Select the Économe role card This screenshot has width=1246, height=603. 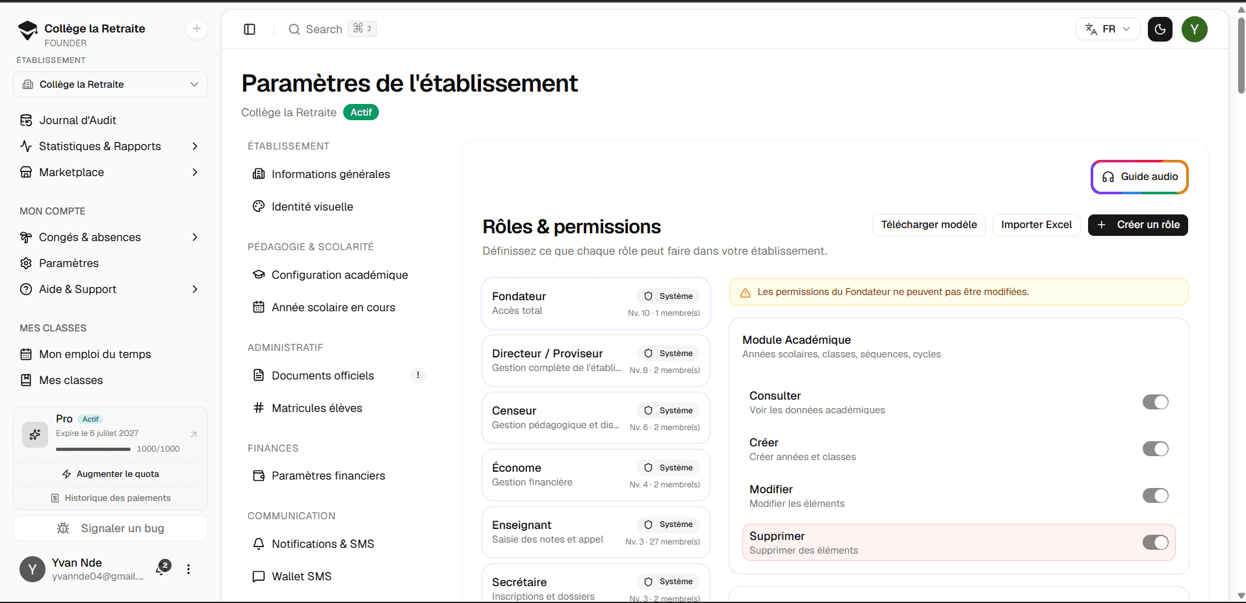596,475
